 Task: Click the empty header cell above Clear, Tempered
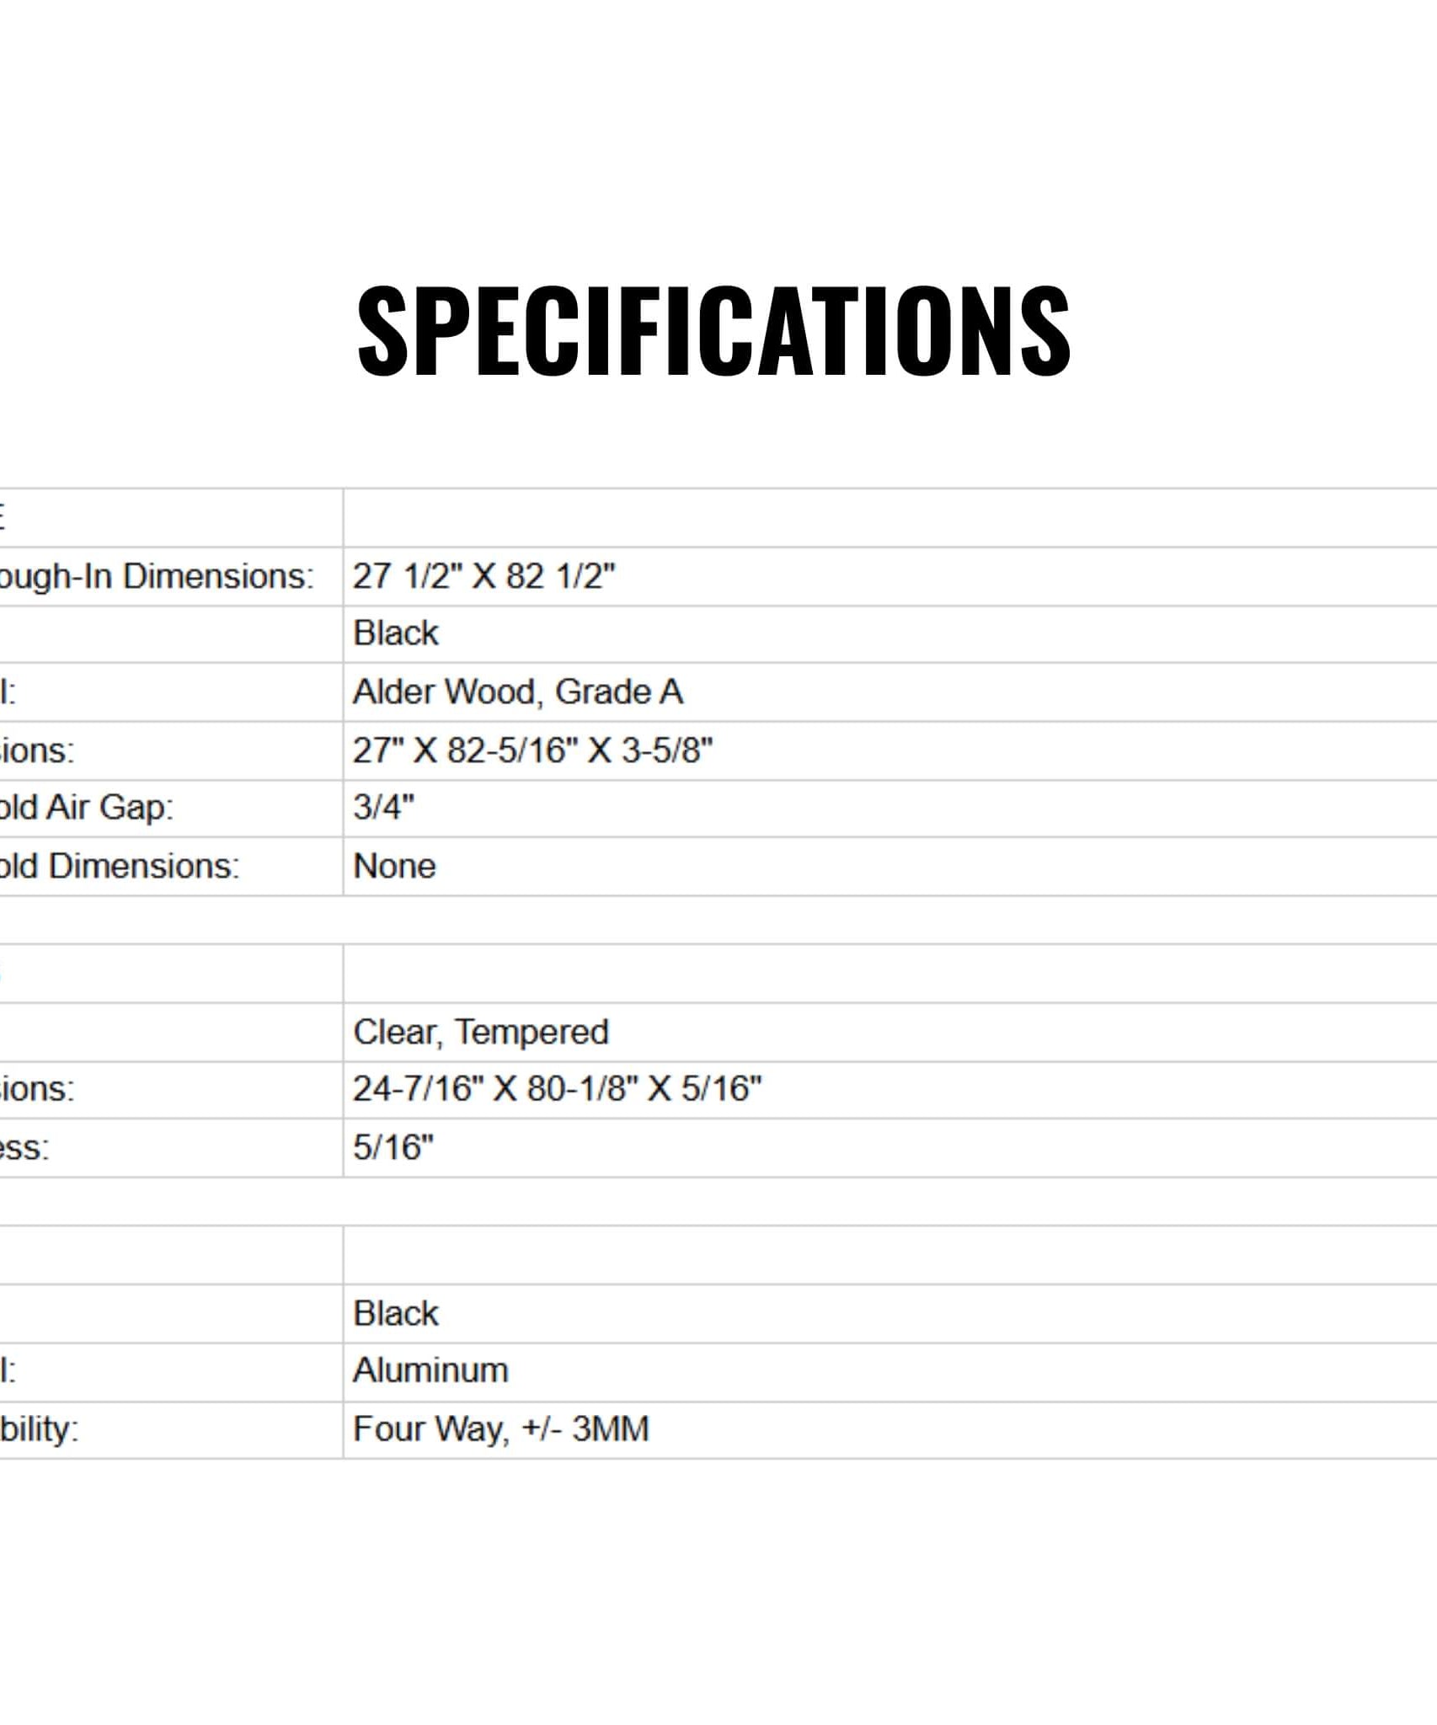pos(890,974)
